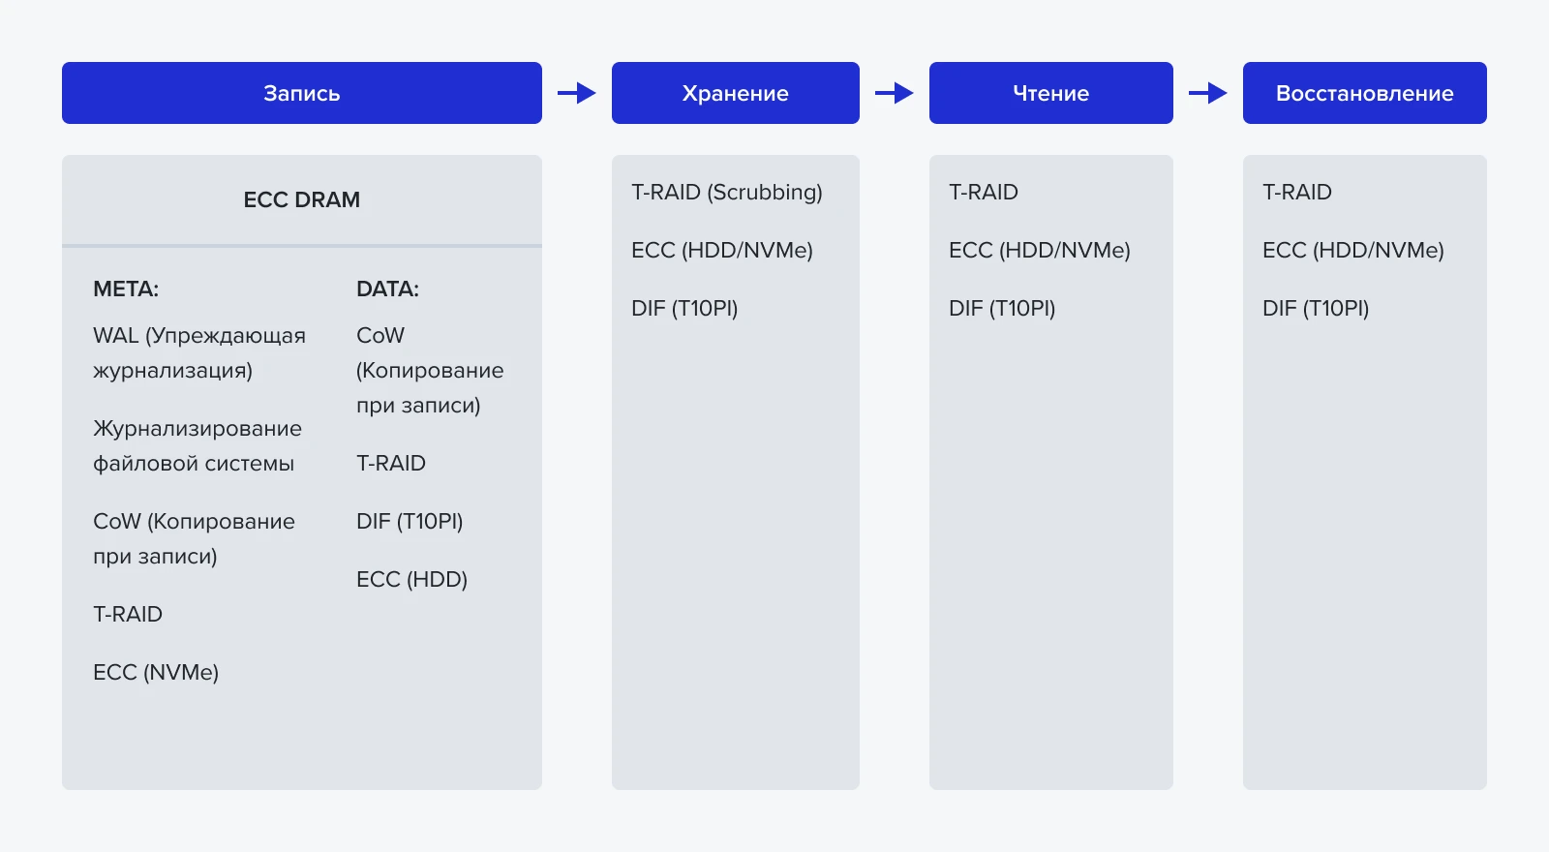Select ECC (HDD/NVMe) under Восстановление
Image resolution: width=1549 pixels, height=852 pixels.
[x=1353, y=250]
